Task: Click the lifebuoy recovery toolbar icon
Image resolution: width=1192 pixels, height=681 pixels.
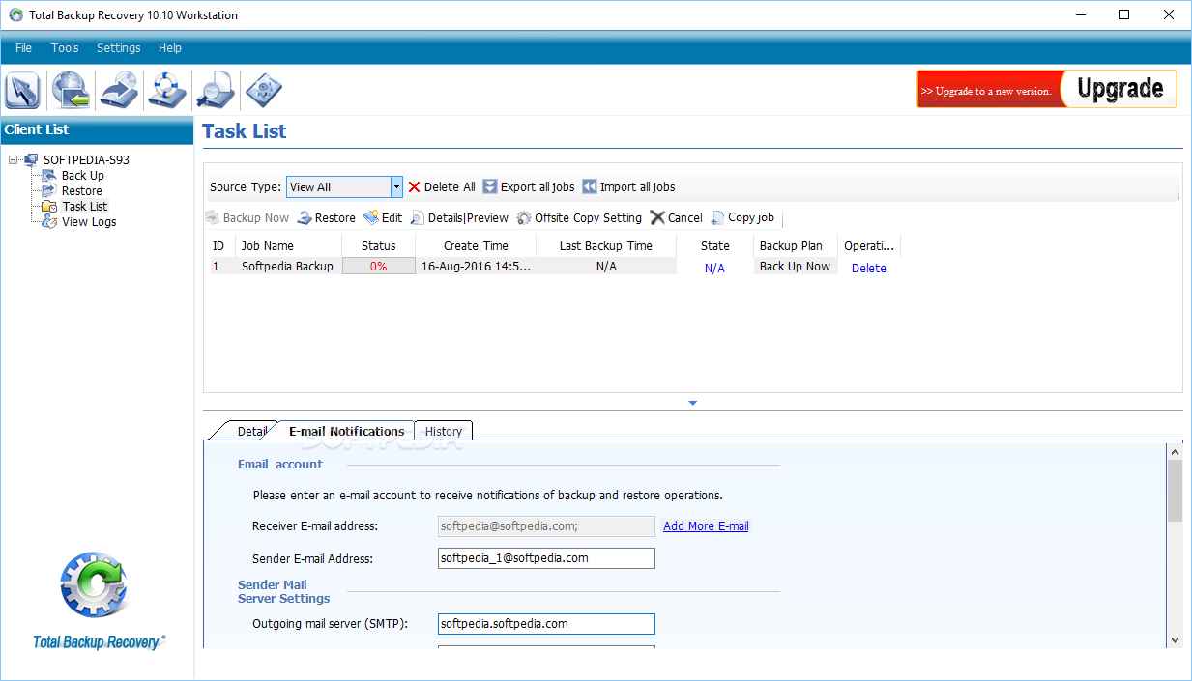Action: (166, 91)
